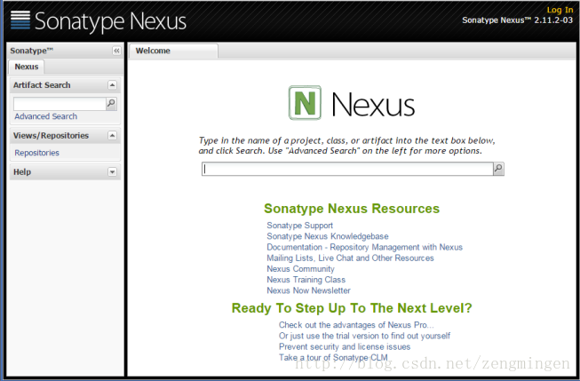The image size is (580, 381).
Task: Open the Nexus Community link
Action: click(x=300, y=268)
